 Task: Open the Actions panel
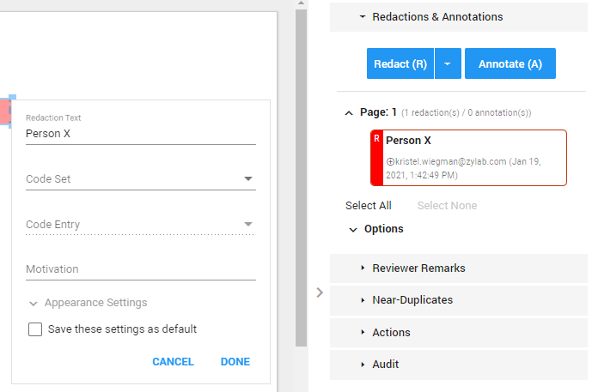tap(459, 333)
